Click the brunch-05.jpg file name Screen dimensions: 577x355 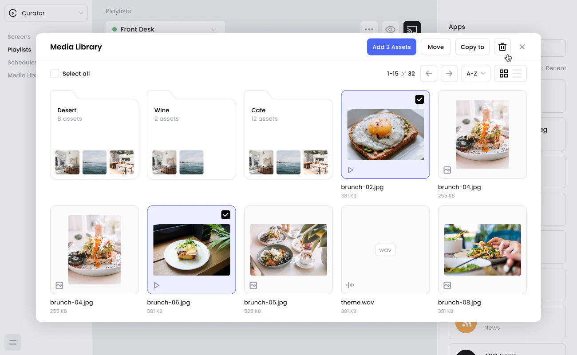(265, 303)
